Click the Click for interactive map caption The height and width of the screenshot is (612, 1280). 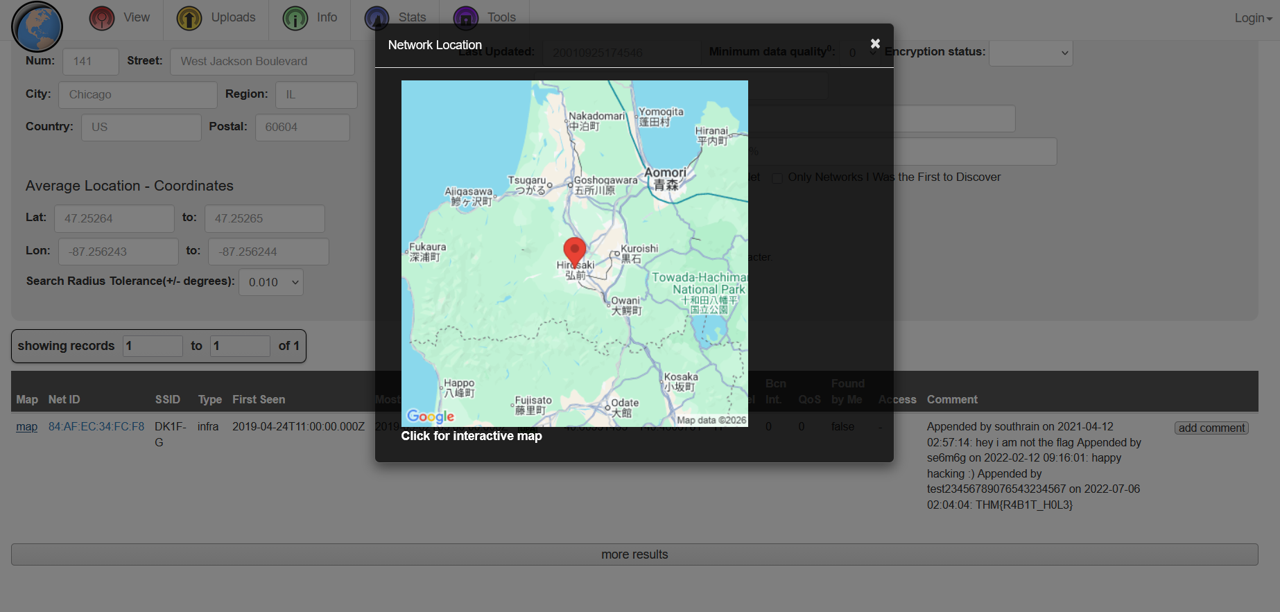472,436
